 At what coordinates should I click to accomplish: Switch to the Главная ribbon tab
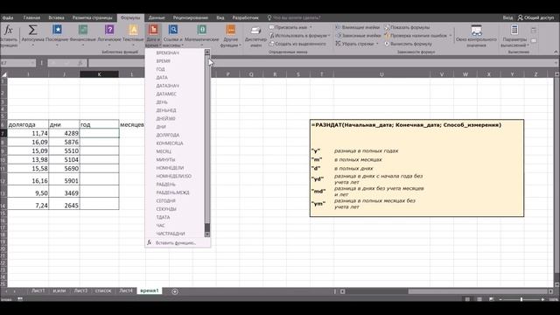[x=31, y=17]
